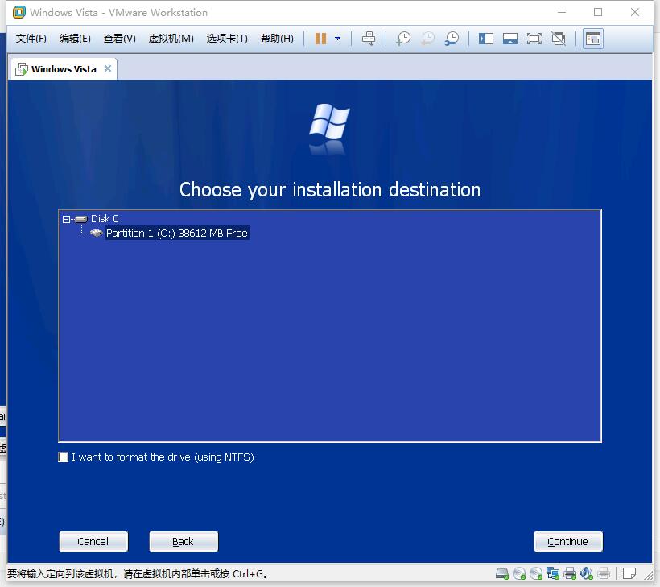
Task: Click the status bar Ctrl+G hint text
Action: (x=138, y=574)
